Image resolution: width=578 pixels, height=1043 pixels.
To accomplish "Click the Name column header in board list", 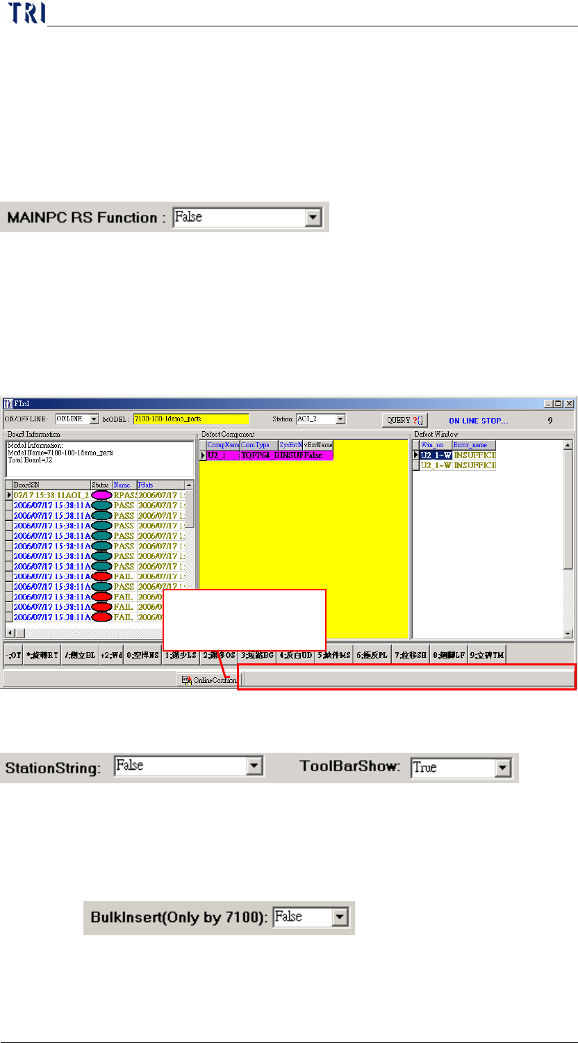I will pyautogui.click(x=124, y=485).
